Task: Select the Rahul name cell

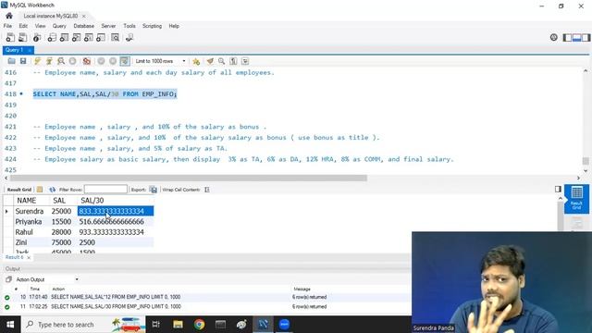Action: tap(24, 232)
